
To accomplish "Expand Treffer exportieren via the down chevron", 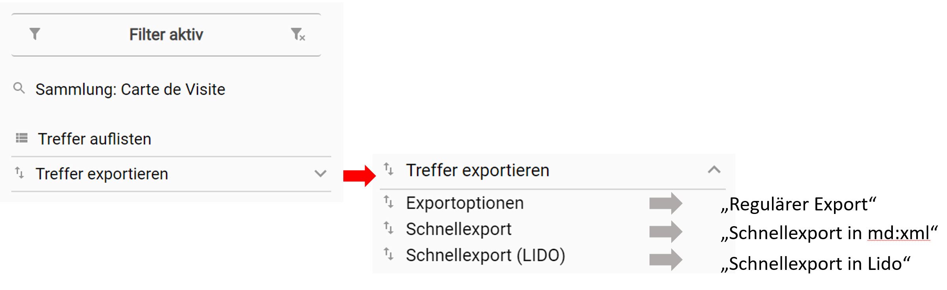I will click(320, 173).
